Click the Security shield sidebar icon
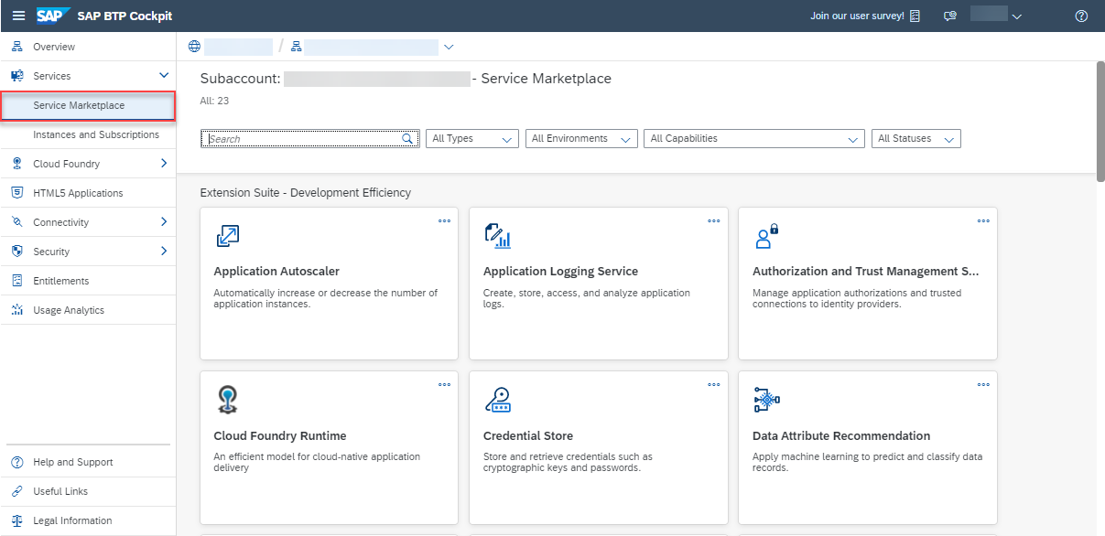Viewport: 1105px width, 536px height. (16, 252)
